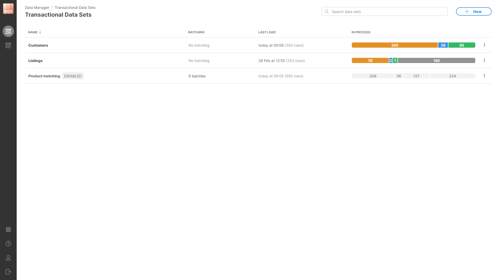The height and width of the screenshot is (280, 500).
Task: Toggle the DISABLED badge on Product matching
Action: (73, 76)
